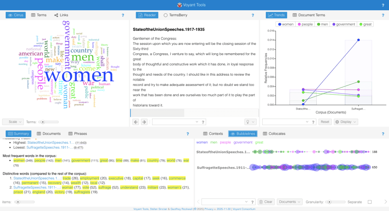The image size is (389, 211).
Task: Adjust the Granularity slider in Bubblelines
Action: 329,202
